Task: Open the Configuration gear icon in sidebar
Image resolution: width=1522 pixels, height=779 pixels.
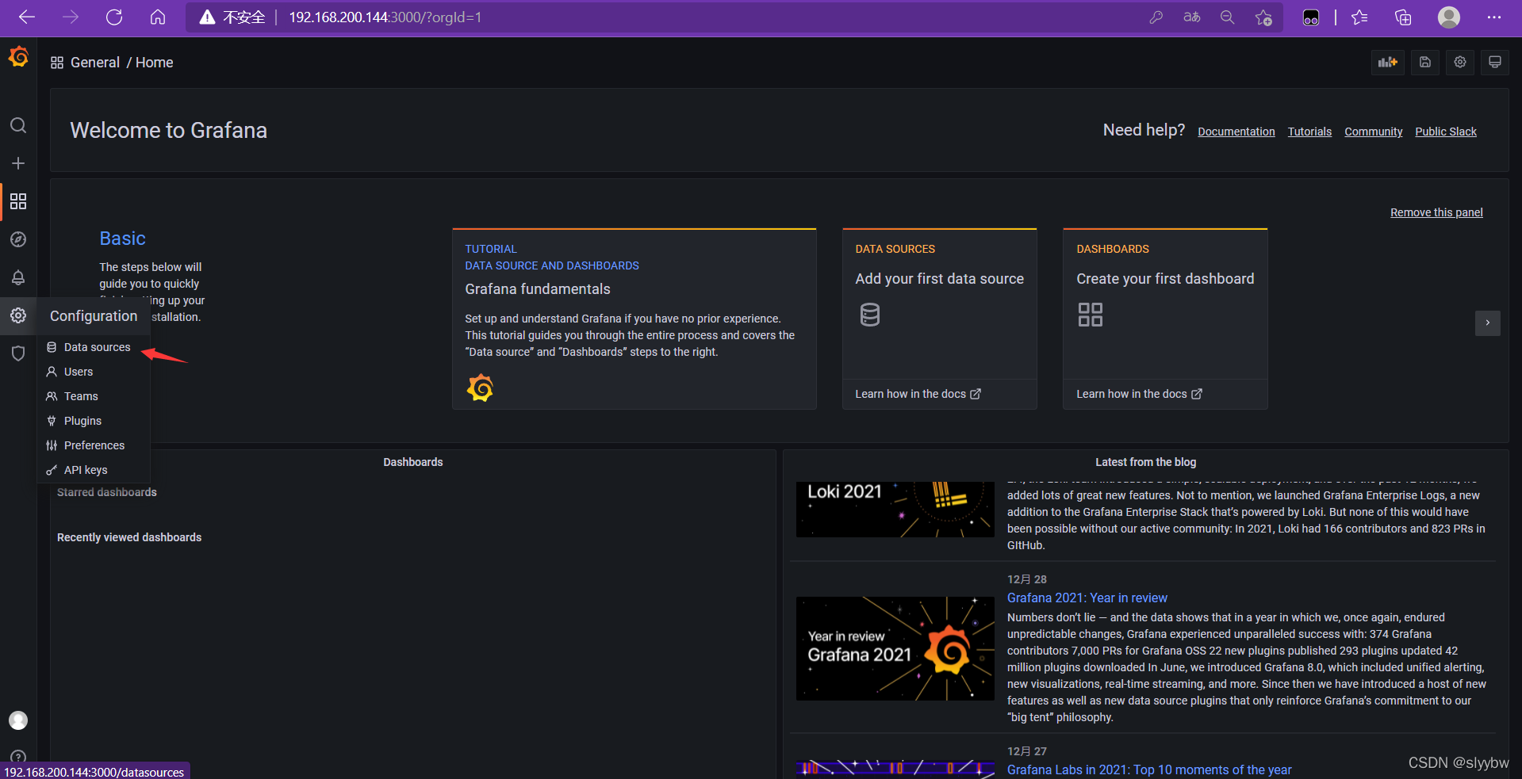Action: click(x=18, y=315)
